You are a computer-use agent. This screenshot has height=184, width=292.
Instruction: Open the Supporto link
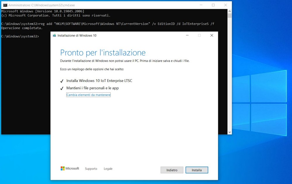(91, 169)
